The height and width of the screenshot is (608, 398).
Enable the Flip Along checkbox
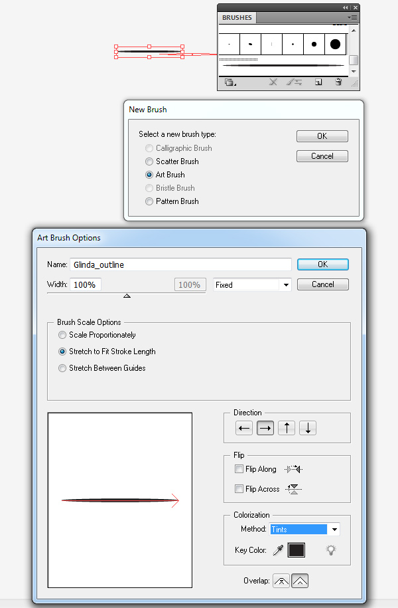(x=239, y=469)
